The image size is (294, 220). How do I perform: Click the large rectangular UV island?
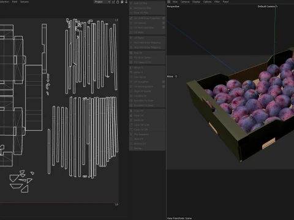[34, 98]
